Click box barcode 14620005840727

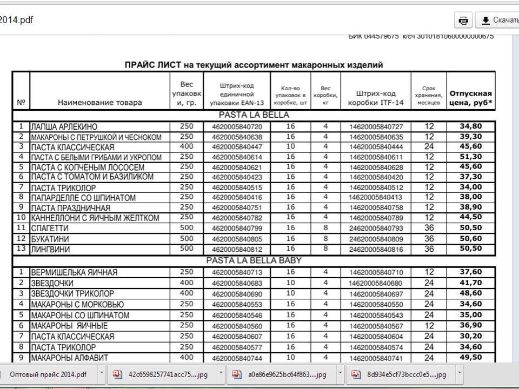click(376, 127)
